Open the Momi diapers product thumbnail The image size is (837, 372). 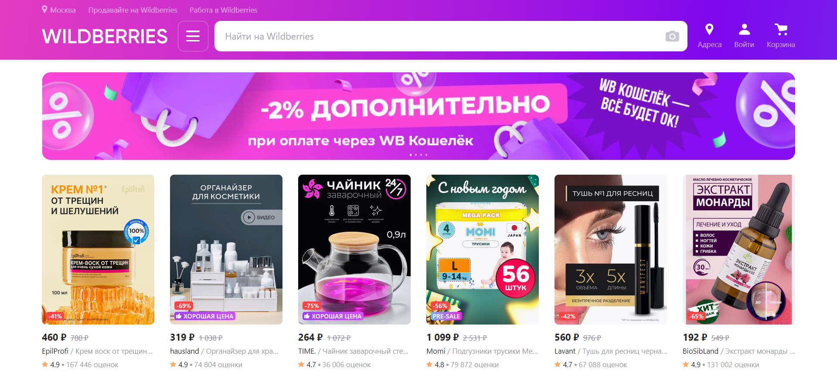pyautogui.click(x=483, y=250)
